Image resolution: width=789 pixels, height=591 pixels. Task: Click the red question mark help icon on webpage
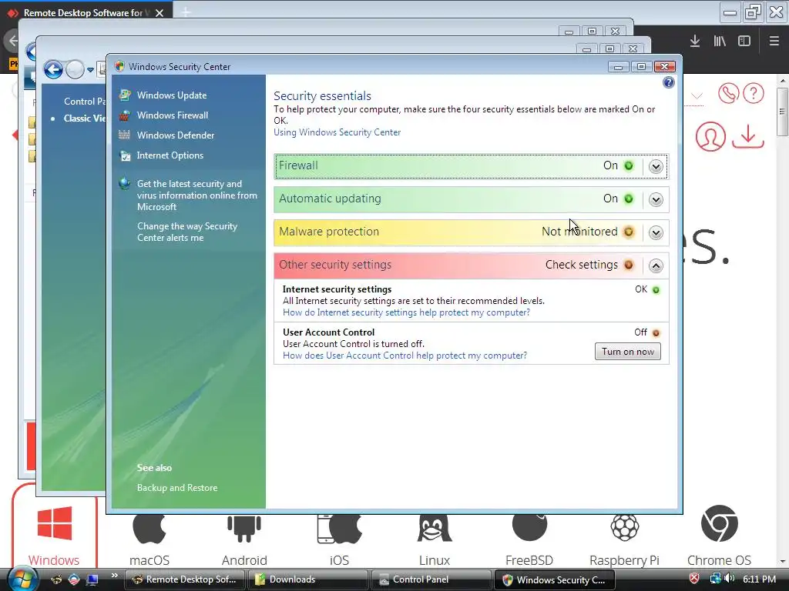click(x=754, y=93)
